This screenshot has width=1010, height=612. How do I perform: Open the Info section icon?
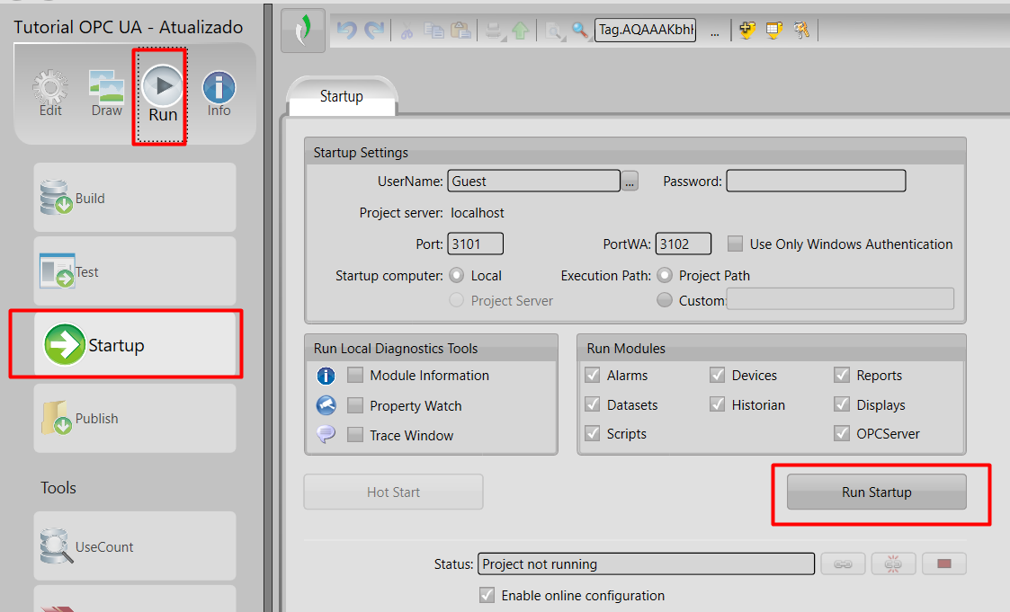pos(219,94)
